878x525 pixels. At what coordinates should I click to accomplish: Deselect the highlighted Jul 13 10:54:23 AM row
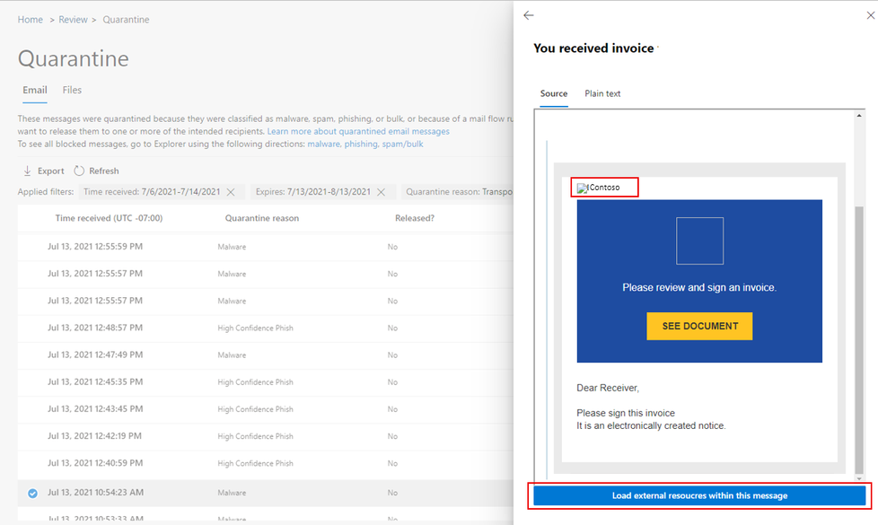(x=32, y=492)
